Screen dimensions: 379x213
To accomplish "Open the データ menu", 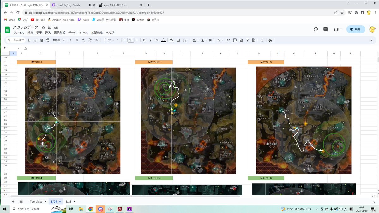I will pos(72,33).
